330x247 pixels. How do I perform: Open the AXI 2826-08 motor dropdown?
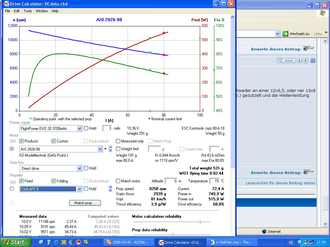tap(100, 149)
